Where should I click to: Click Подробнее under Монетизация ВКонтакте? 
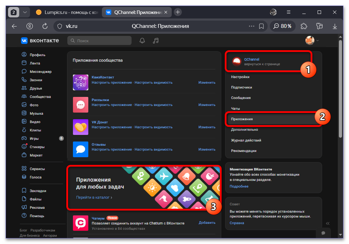click(239, 186)
